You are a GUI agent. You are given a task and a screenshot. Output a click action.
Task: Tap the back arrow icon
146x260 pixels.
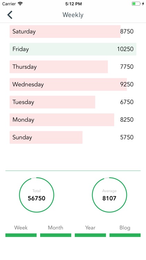10,15
